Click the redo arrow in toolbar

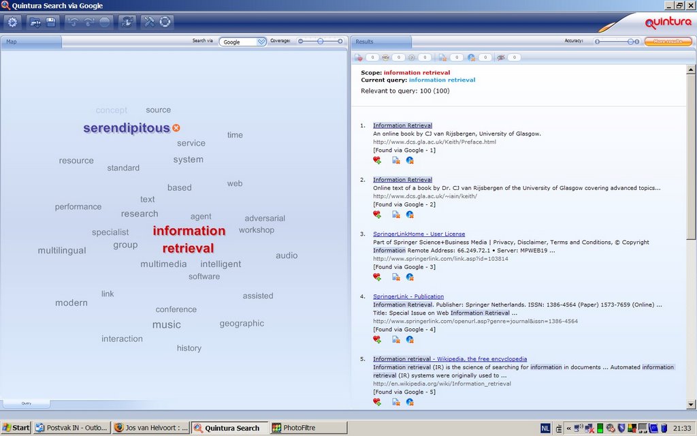point(89,22)
